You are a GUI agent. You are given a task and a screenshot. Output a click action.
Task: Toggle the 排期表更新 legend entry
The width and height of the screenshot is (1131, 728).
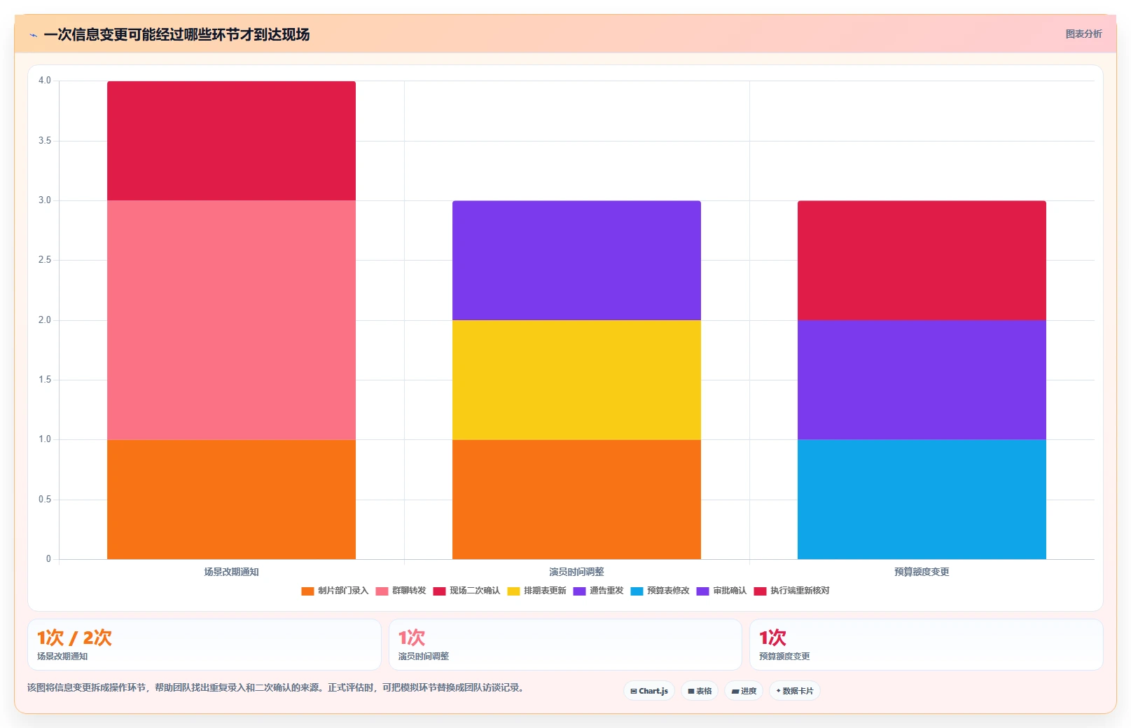(x=536, y=591)
